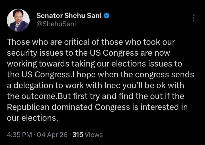Click the 4:35 PM timestamp

[19, 134]
